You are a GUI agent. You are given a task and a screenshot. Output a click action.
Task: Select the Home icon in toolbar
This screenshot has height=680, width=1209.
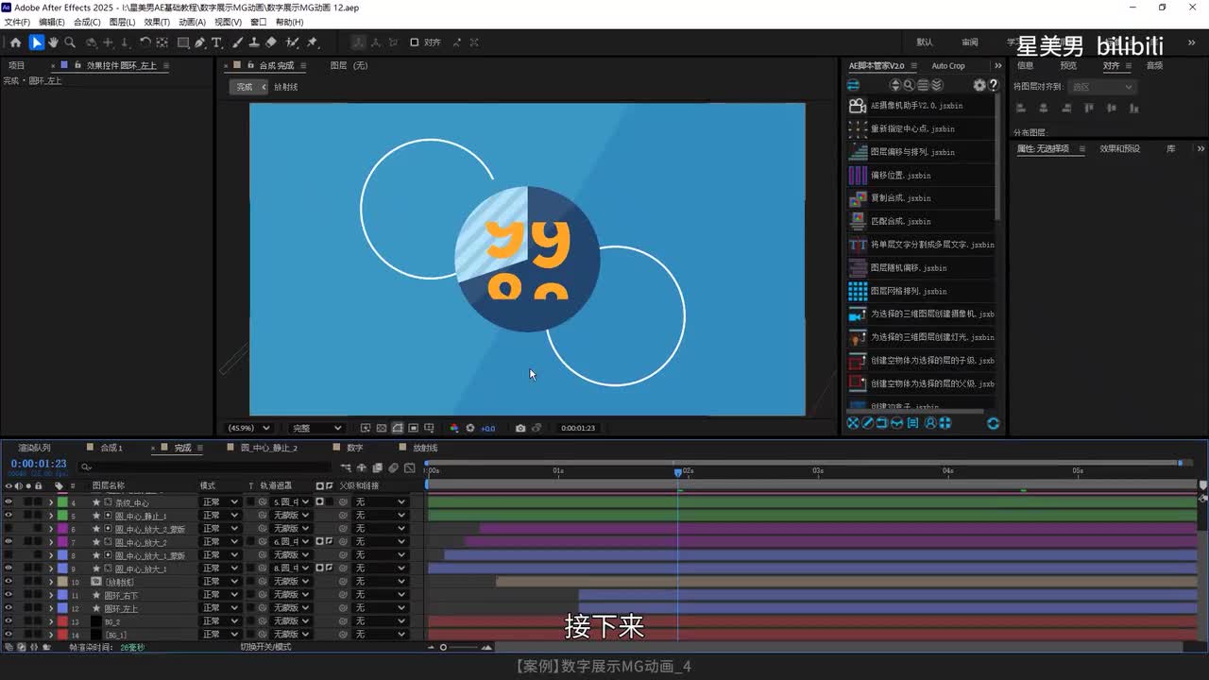(x=15, y=42)
